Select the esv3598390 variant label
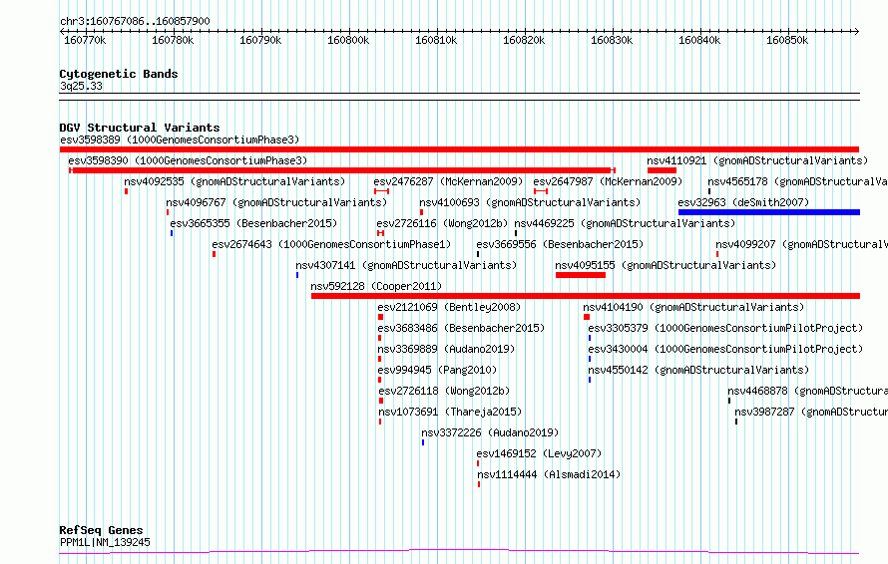 (x=188, y=160)
